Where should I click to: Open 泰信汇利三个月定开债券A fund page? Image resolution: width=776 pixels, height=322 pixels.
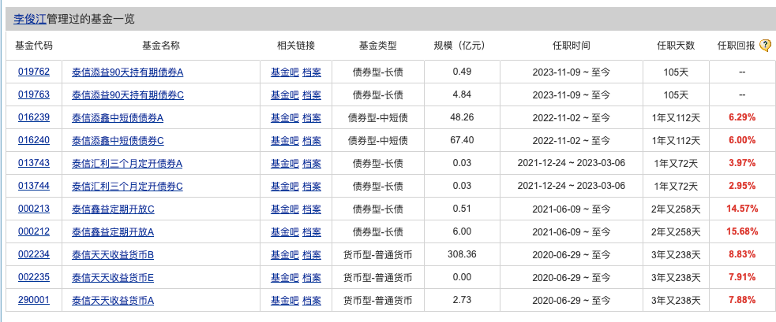[x=127, y=164]
